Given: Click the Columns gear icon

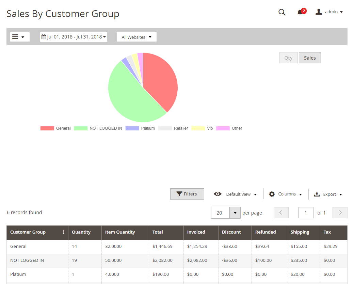Looking at the screenshot, I should pos(272,194).
